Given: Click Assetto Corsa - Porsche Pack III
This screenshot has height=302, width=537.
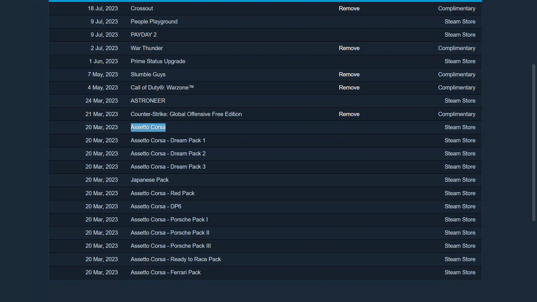Looking at the screenshot, I should [x=171, y=246].
